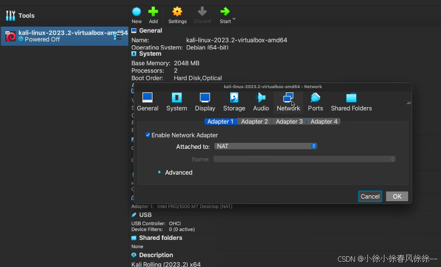Click the details Name value kali-linux-2023.2-virtualbox-amd64

point(237,40)
